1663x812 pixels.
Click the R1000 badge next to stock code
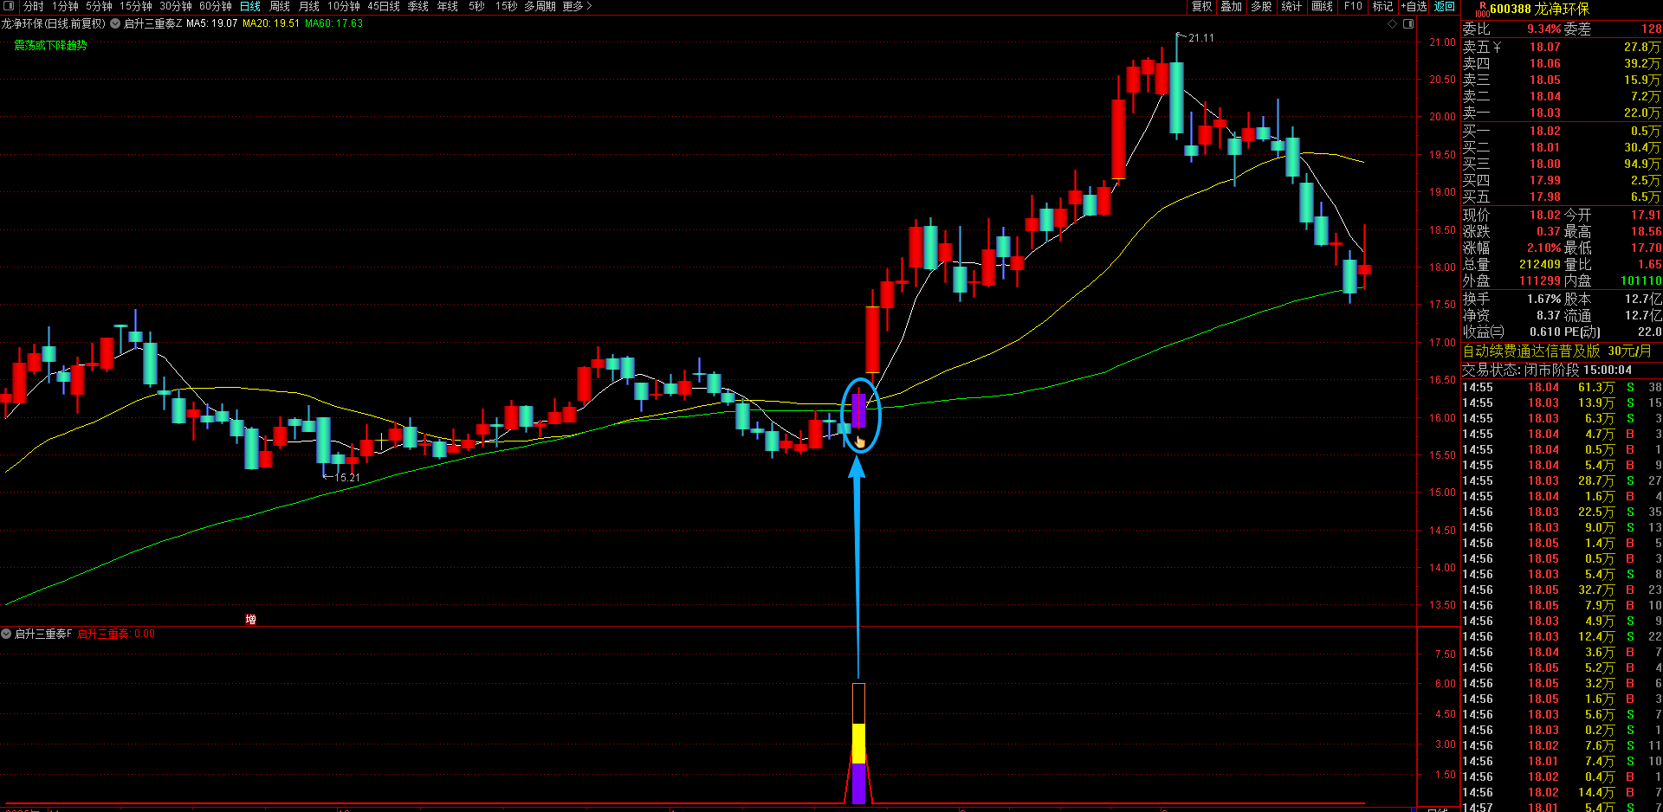[x=1482, y=10]
